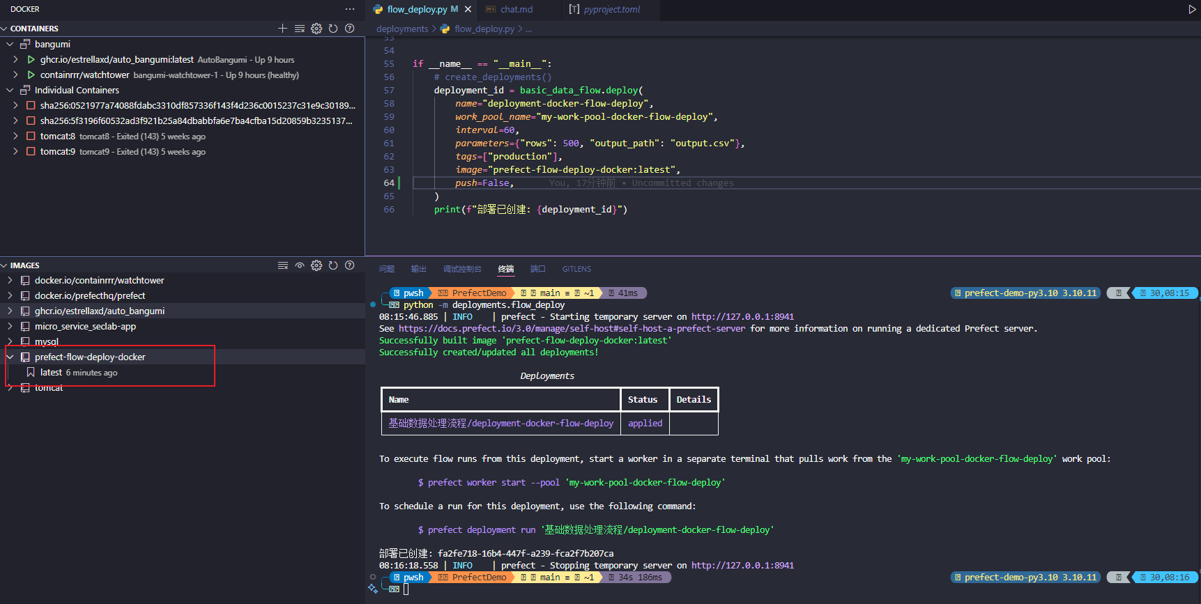Expand docker.io/prefecthq/prefect image
The image size is (1201, 604).
coord(10,296)
